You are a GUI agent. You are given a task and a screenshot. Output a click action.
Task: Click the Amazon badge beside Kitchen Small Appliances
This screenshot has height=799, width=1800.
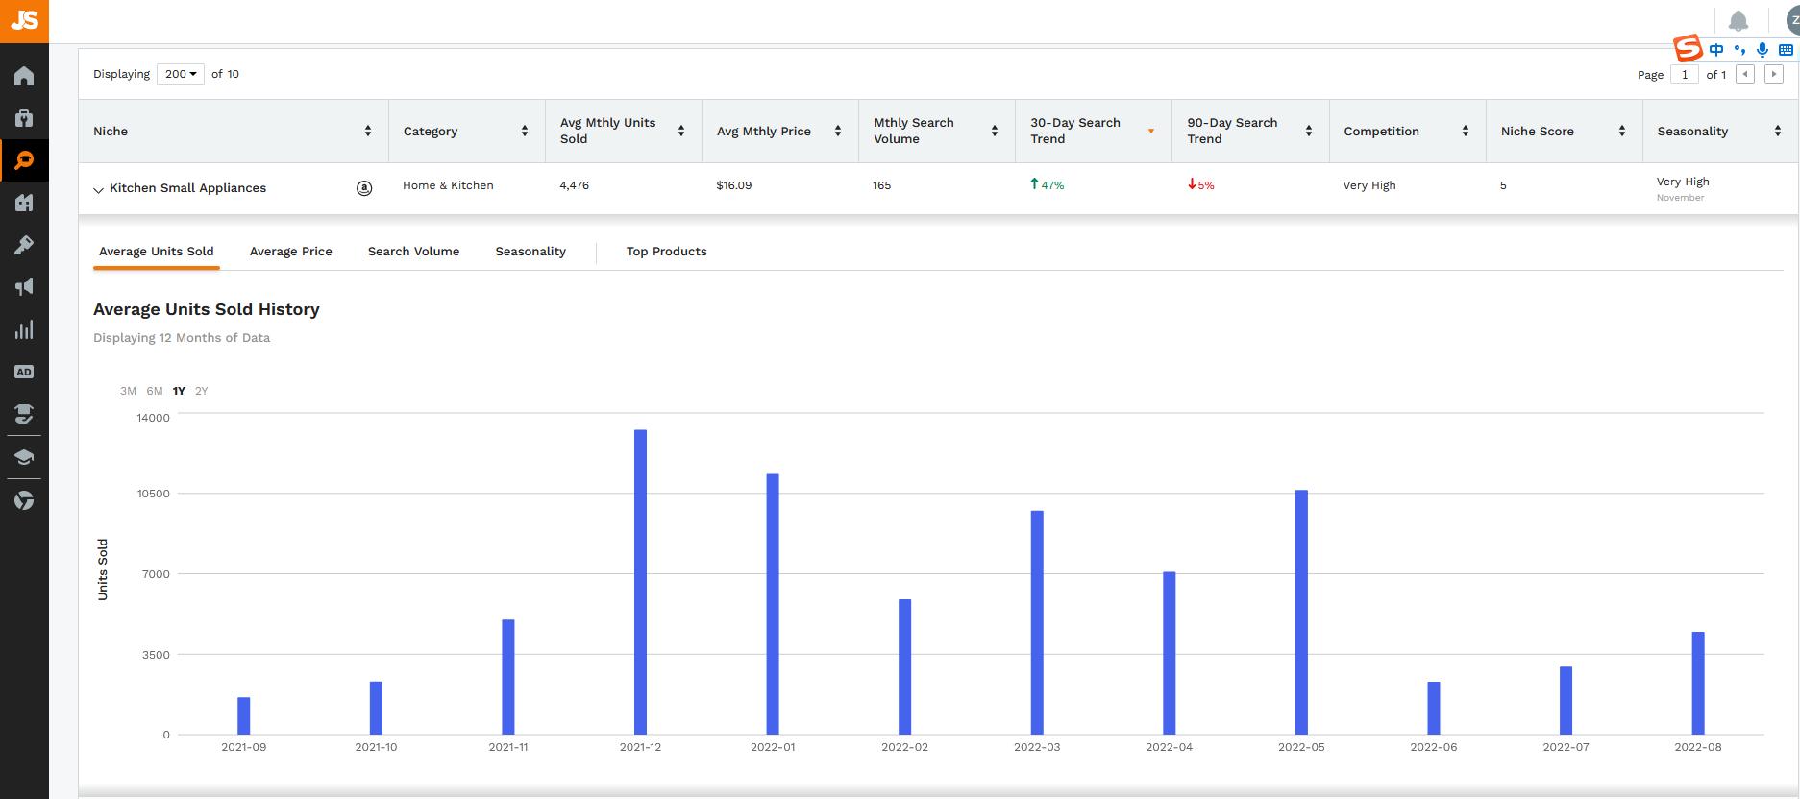[x=364, y=188]
